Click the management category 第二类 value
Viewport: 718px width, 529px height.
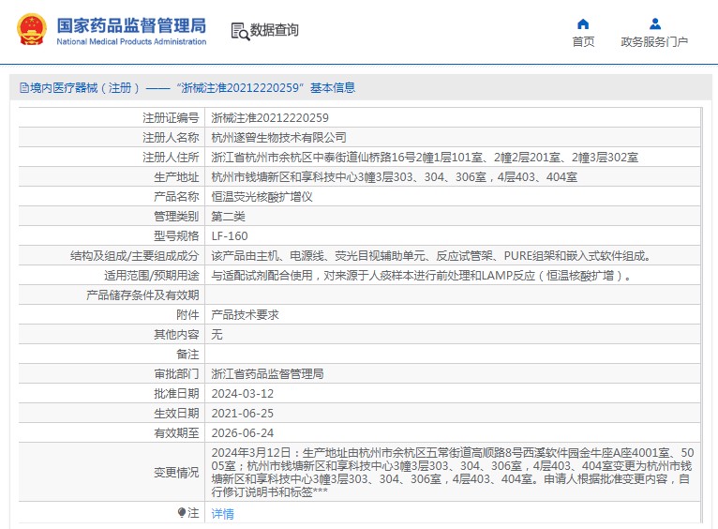[x=228, y=216]
